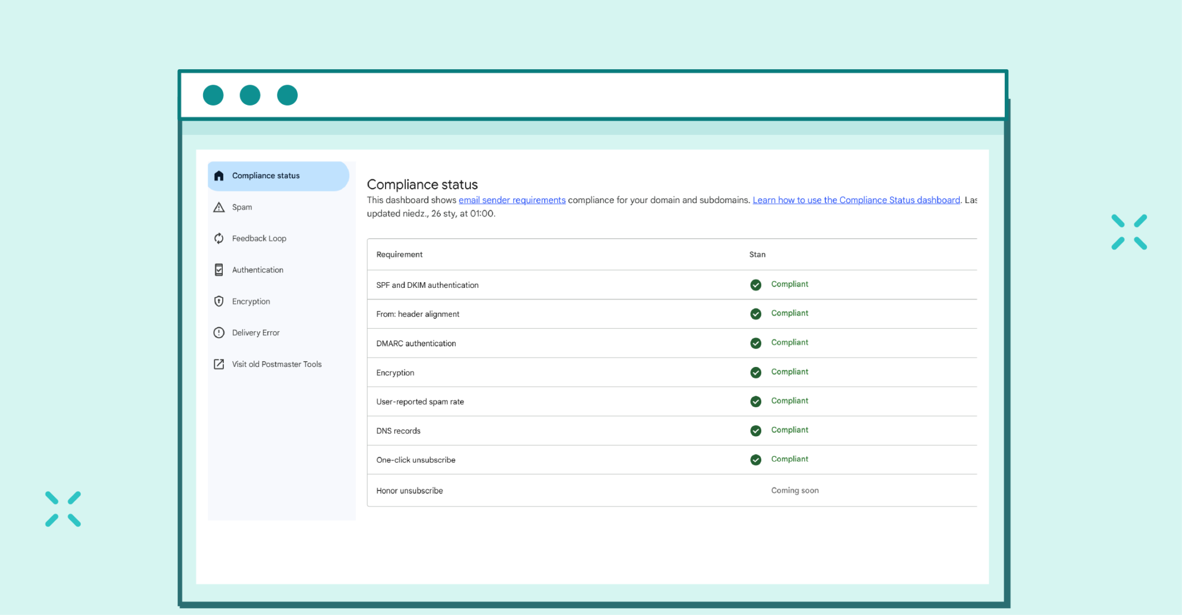Click the shield icon beside Encryption
This screenshot has width=1182, height=615.
[x=219, y=301]
